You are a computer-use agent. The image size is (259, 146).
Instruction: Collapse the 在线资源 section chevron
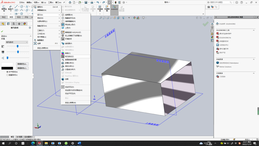click(254, 59)
